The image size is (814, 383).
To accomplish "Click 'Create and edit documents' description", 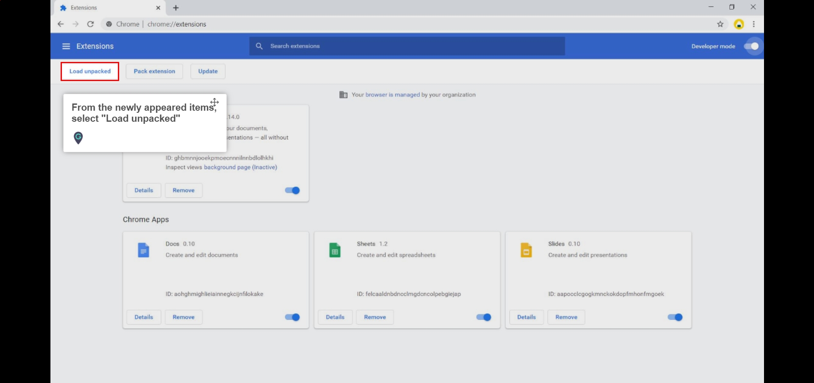I will point(202,255).
